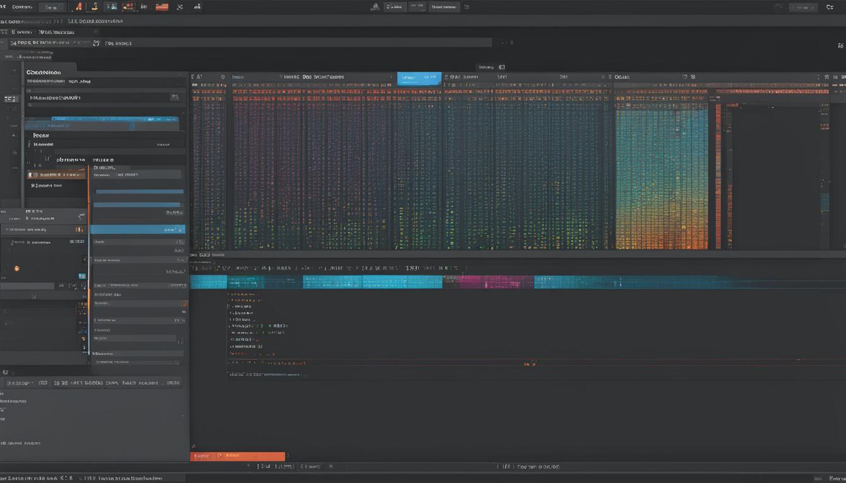Click the gear-shaped settings icon at top right
This screenshot has width=846, height=483.
pyautogui.click(x=830, y=7)
